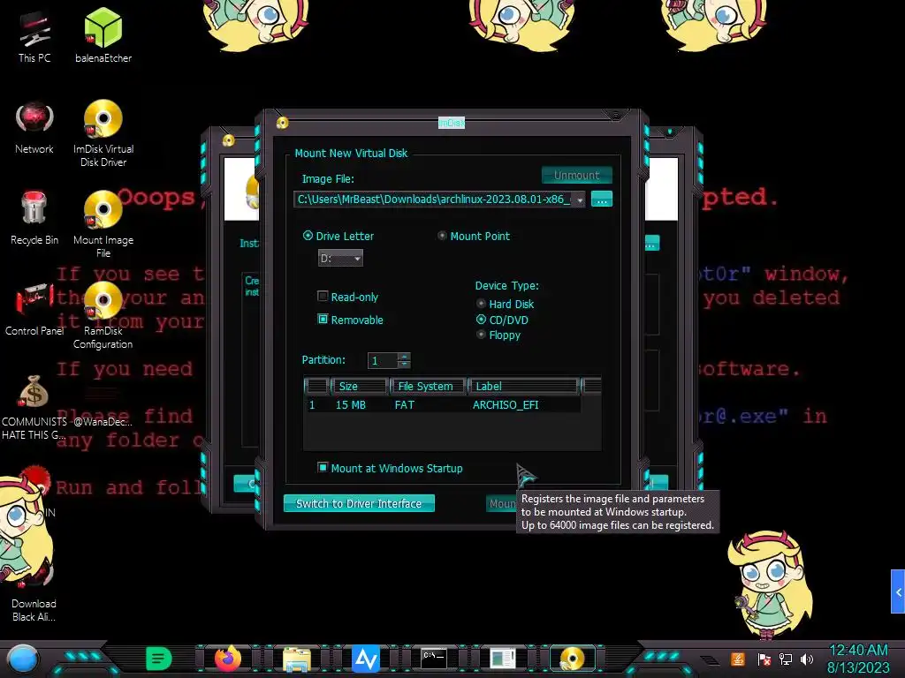Viewport: 905px width, 678px height.
Task: Decrease Partition number with down arrow
Action: (404, 365)
